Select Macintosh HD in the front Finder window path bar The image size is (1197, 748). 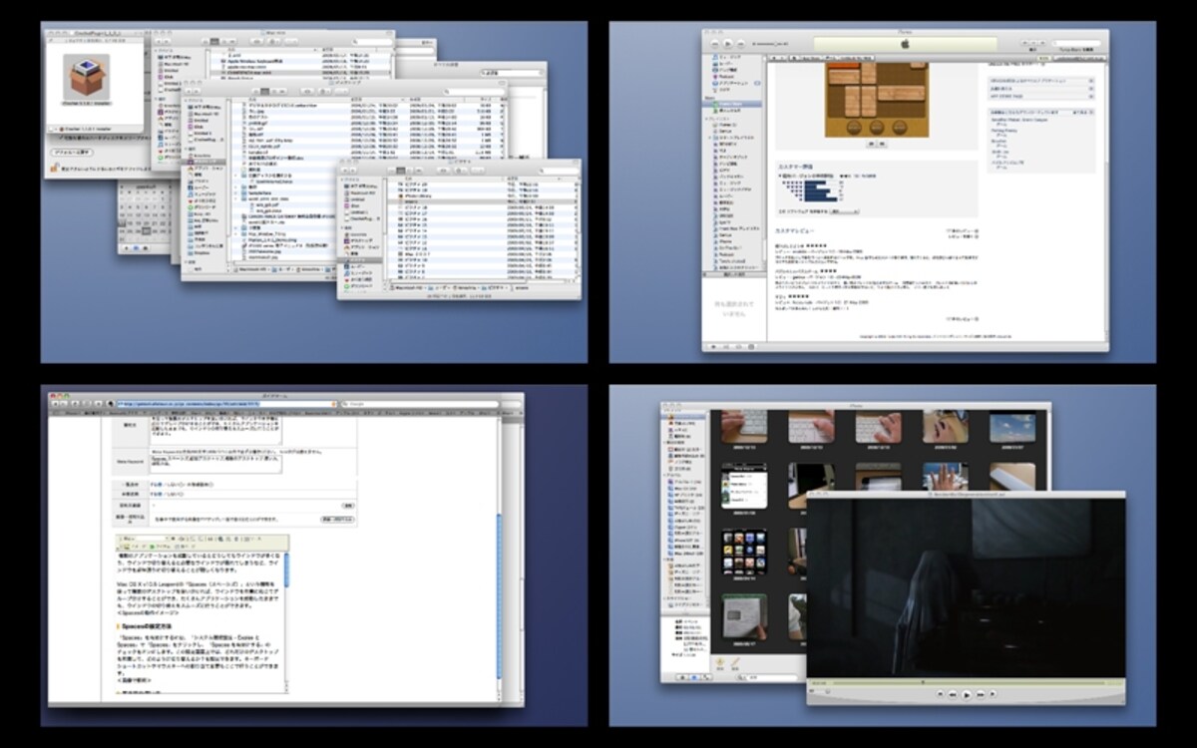click(407, 287)
